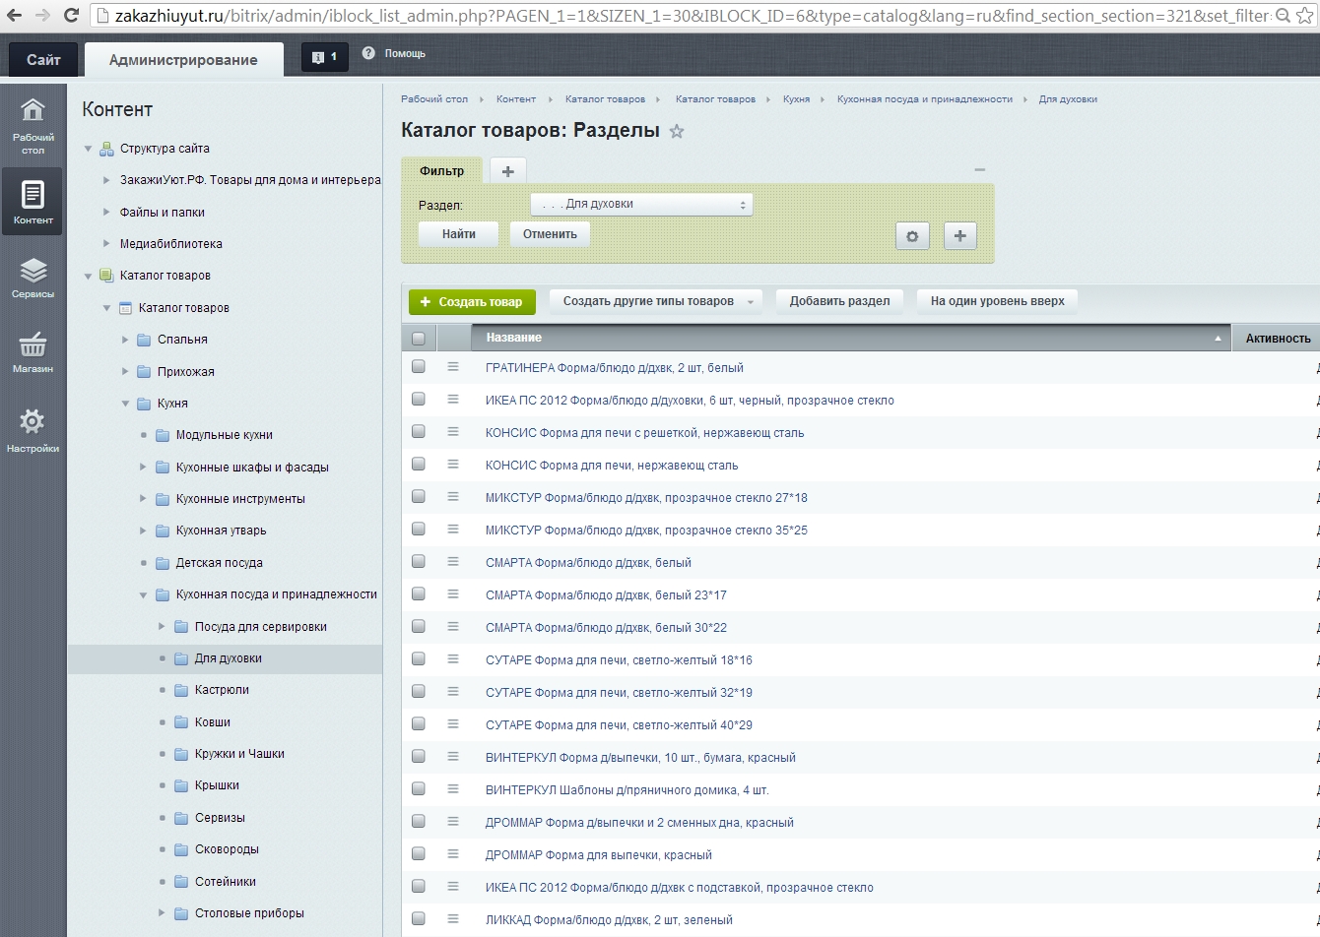The image size is (1320, 937).
Task: Add a new filter tab with plus
Action: 507,170
